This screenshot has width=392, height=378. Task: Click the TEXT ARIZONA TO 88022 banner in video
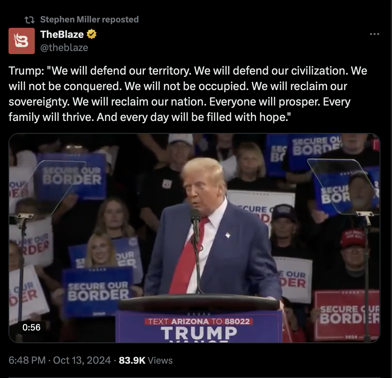point(199,321)
